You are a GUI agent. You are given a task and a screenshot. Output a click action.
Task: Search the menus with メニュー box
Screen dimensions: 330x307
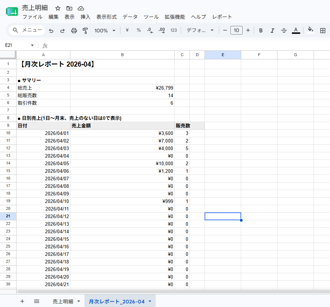[27, 30]
